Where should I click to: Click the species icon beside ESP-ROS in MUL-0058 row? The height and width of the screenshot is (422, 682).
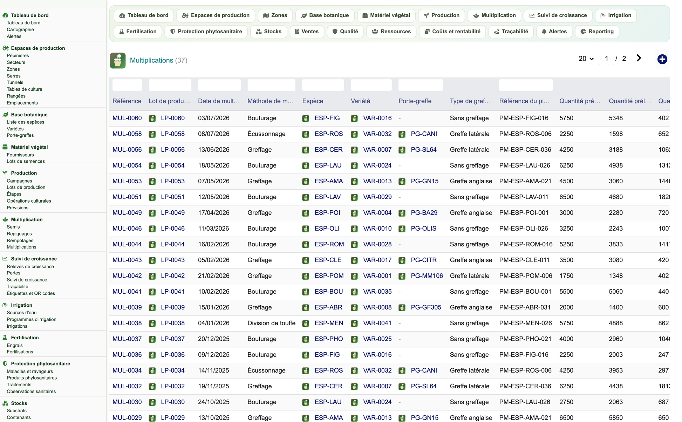(x=306, y=134)
